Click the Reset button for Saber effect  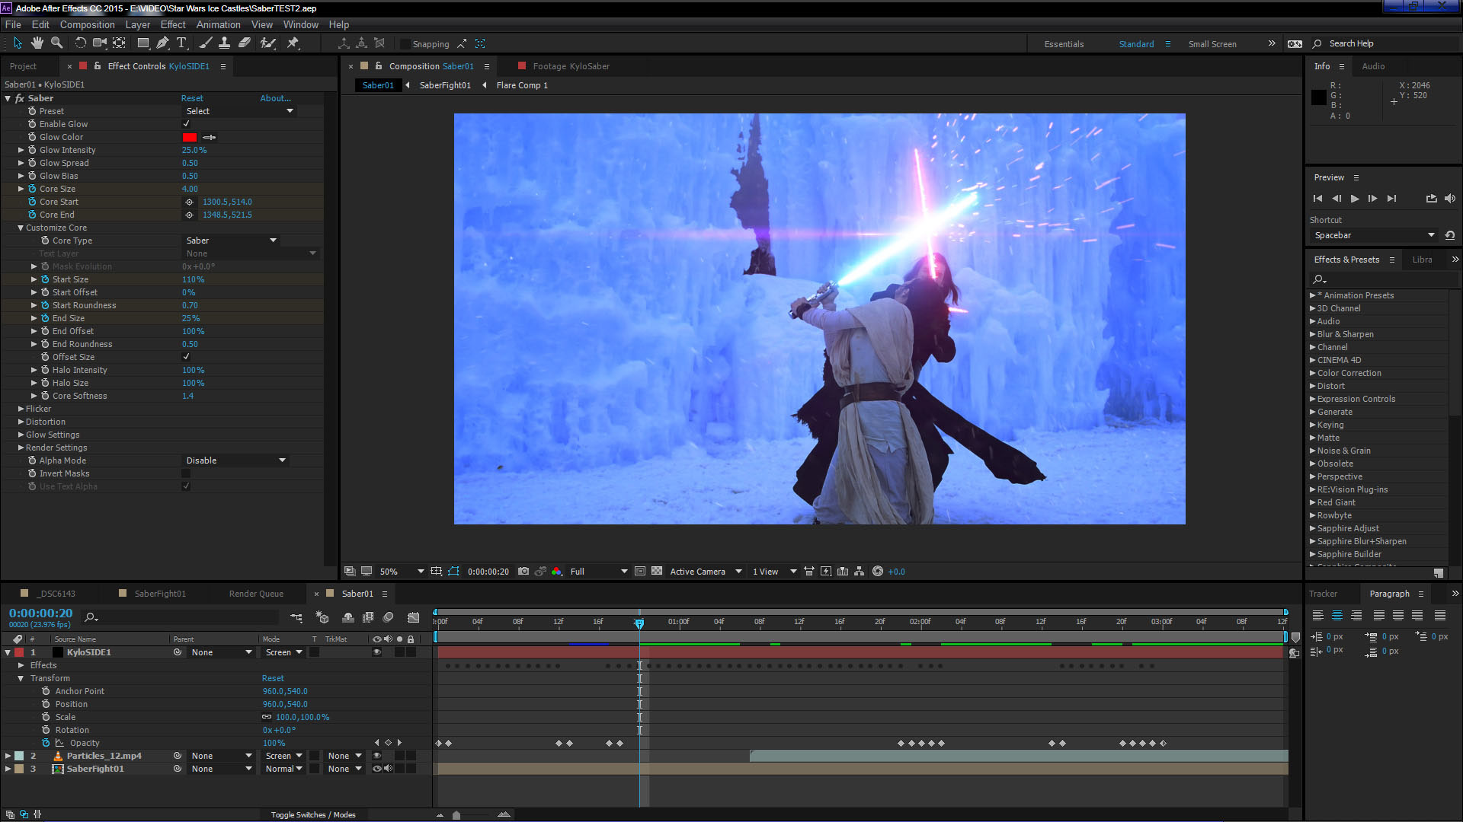(x=192, y=97)
